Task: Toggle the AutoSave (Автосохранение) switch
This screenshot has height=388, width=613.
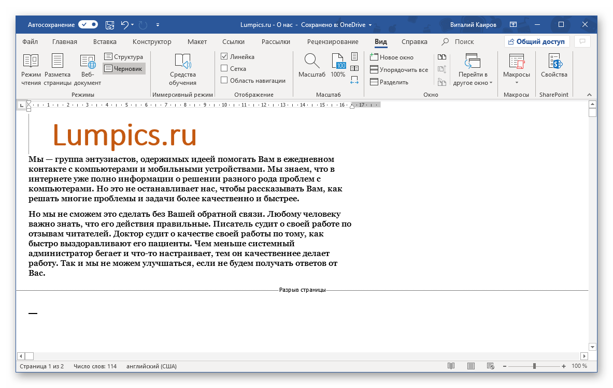Action: click(88, 24)
